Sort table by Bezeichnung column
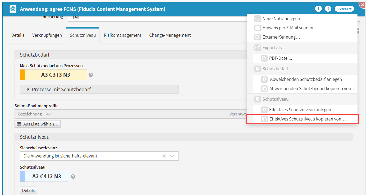Viewport: 367px width, 195px height. 30,114
